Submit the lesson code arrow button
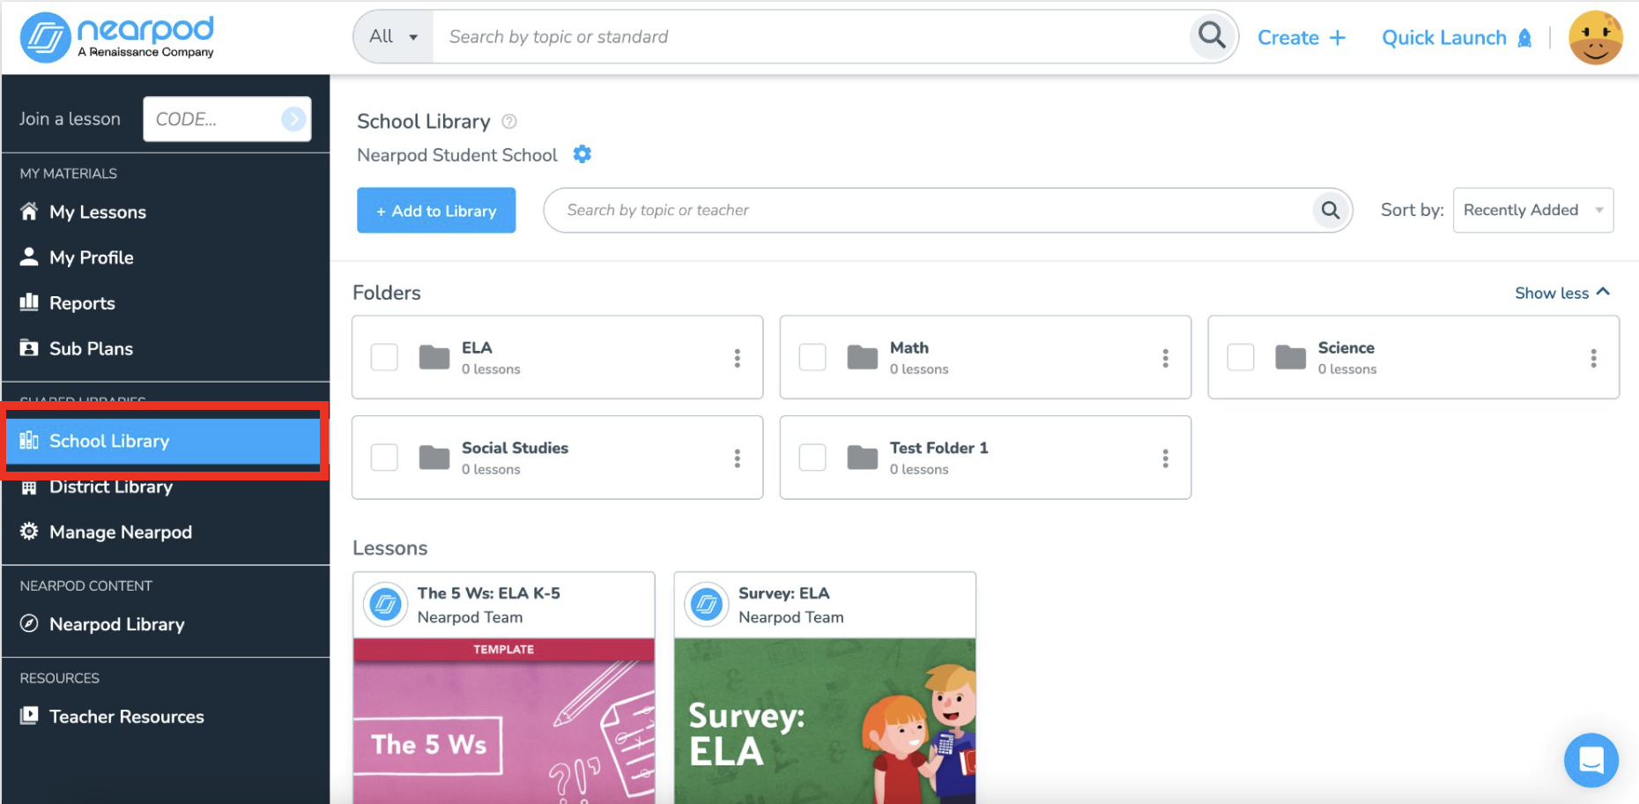Viewport: 1639px width, 804px height. [293, 119]
